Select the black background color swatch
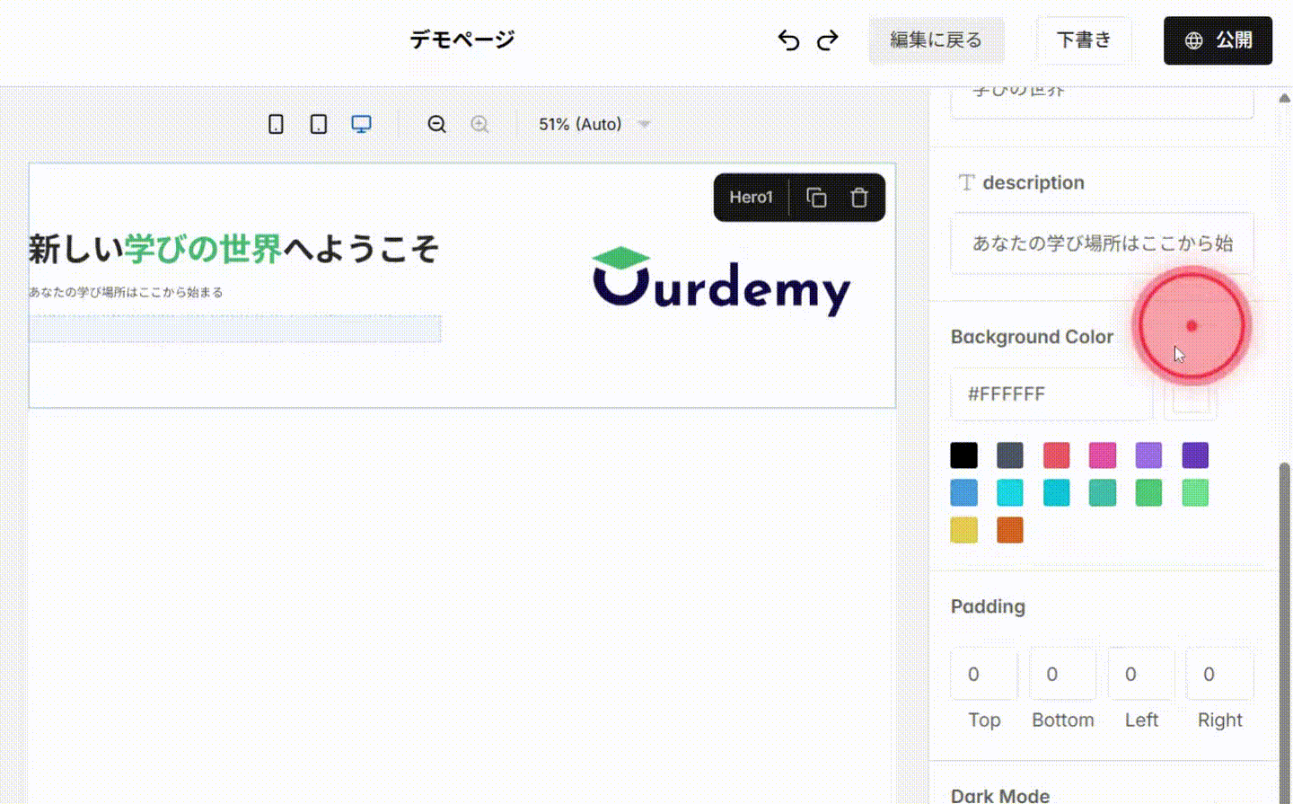 coord(963,455)
